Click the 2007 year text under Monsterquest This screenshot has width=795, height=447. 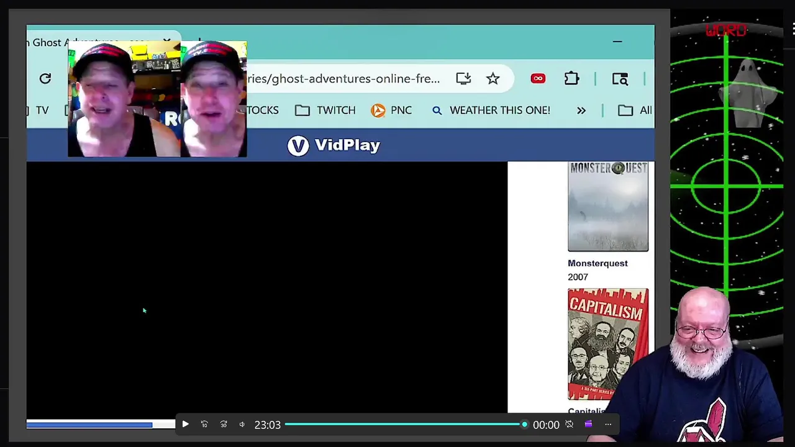578,277
